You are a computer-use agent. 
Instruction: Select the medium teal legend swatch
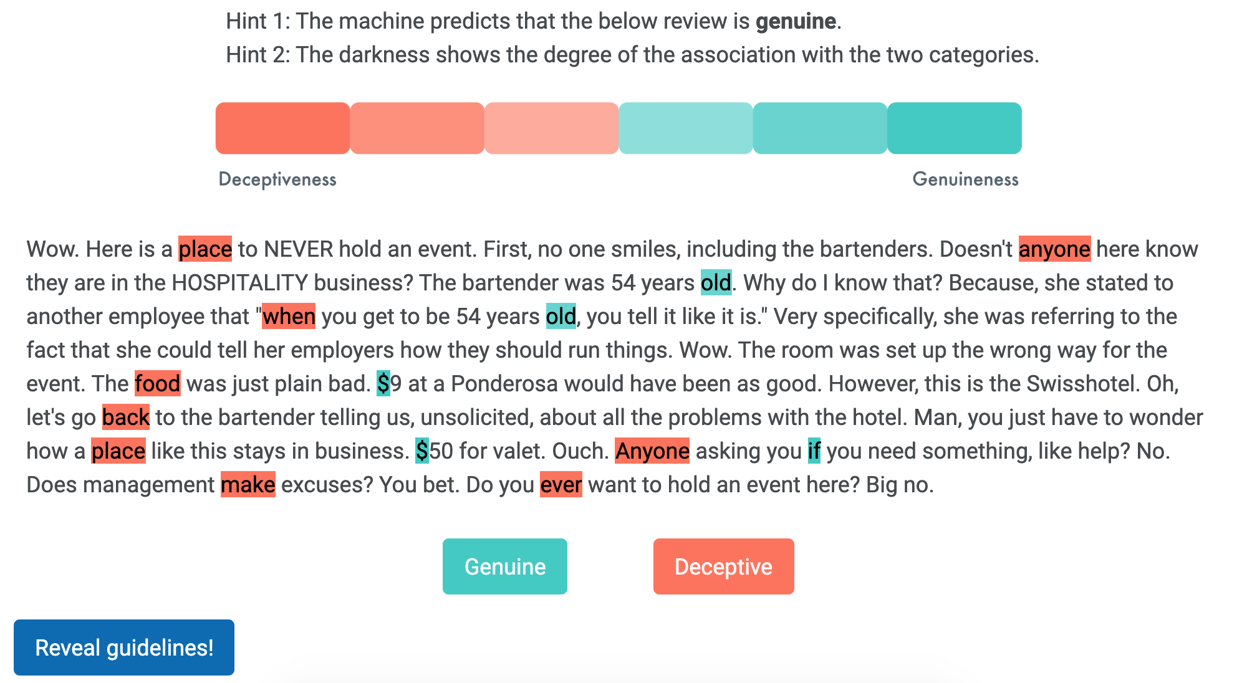coord(819,128)
